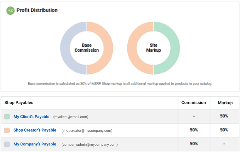Open the My Company's Payable link

(x=35, y=144)
